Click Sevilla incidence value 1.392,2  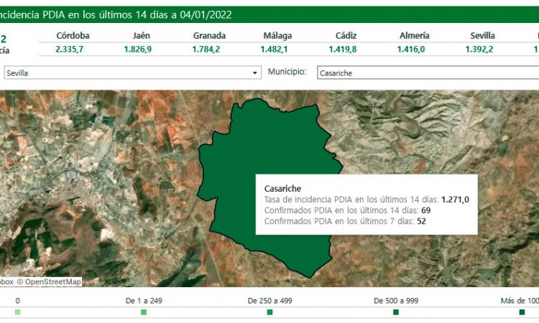tap(482, 49)
